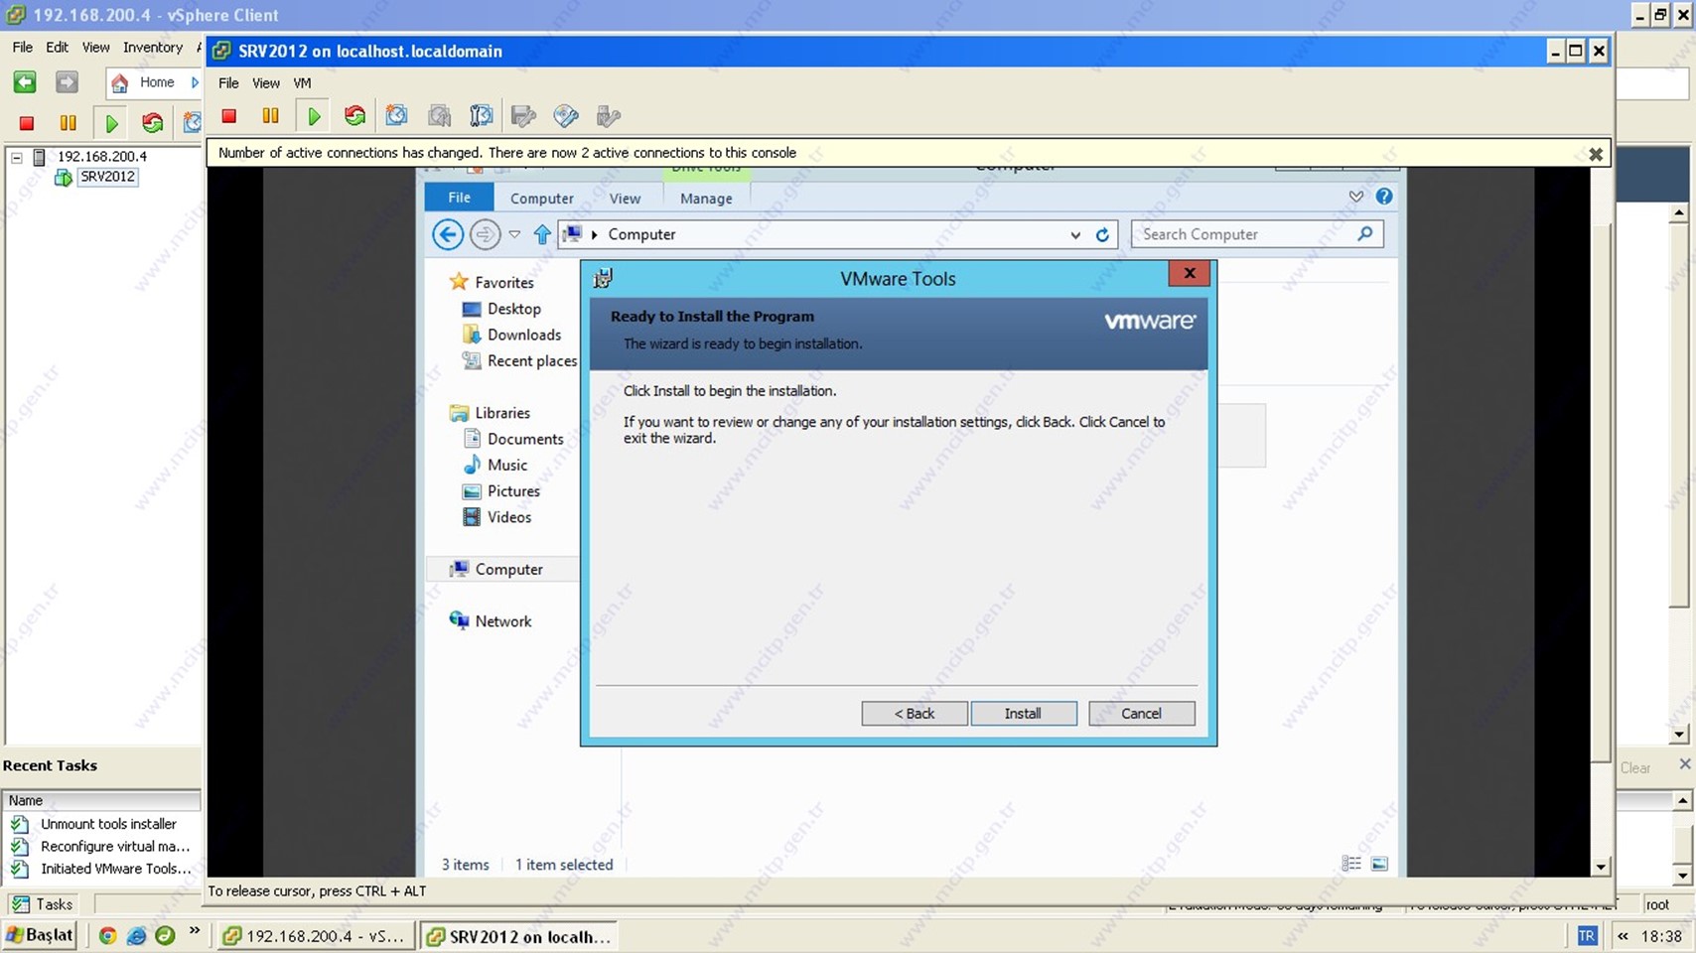Click the Home icon in vSphere Client

click(119, 82)
